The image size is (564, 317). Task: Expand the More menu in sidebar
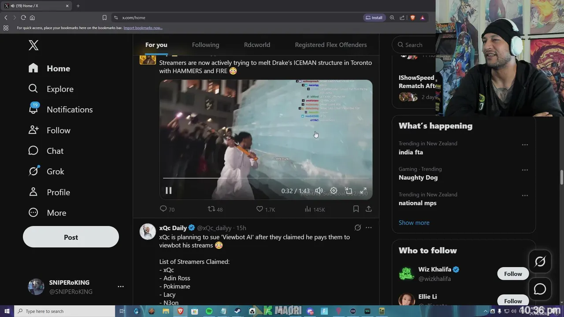[x=47, y=213]
